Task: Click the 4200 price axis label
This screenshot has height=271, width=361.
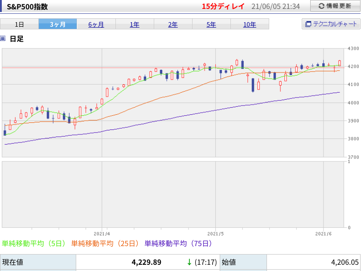Action: point(353,66)
